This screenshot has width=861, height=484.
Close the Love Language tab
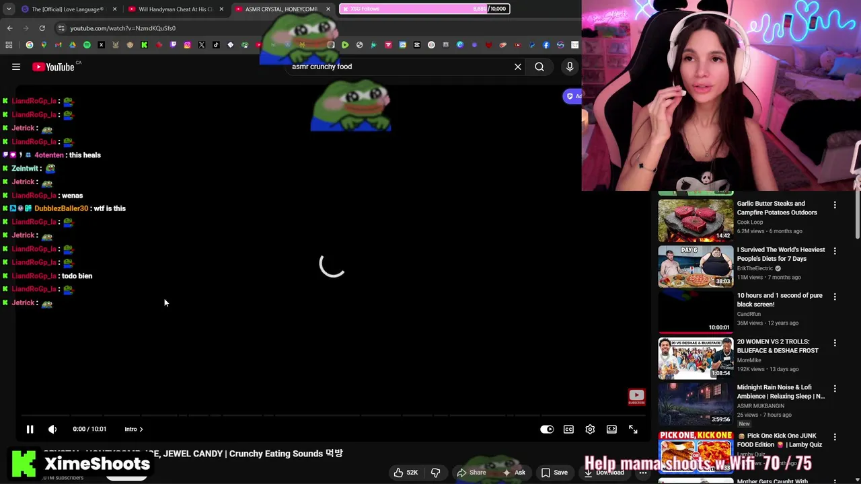pos(114,9)
